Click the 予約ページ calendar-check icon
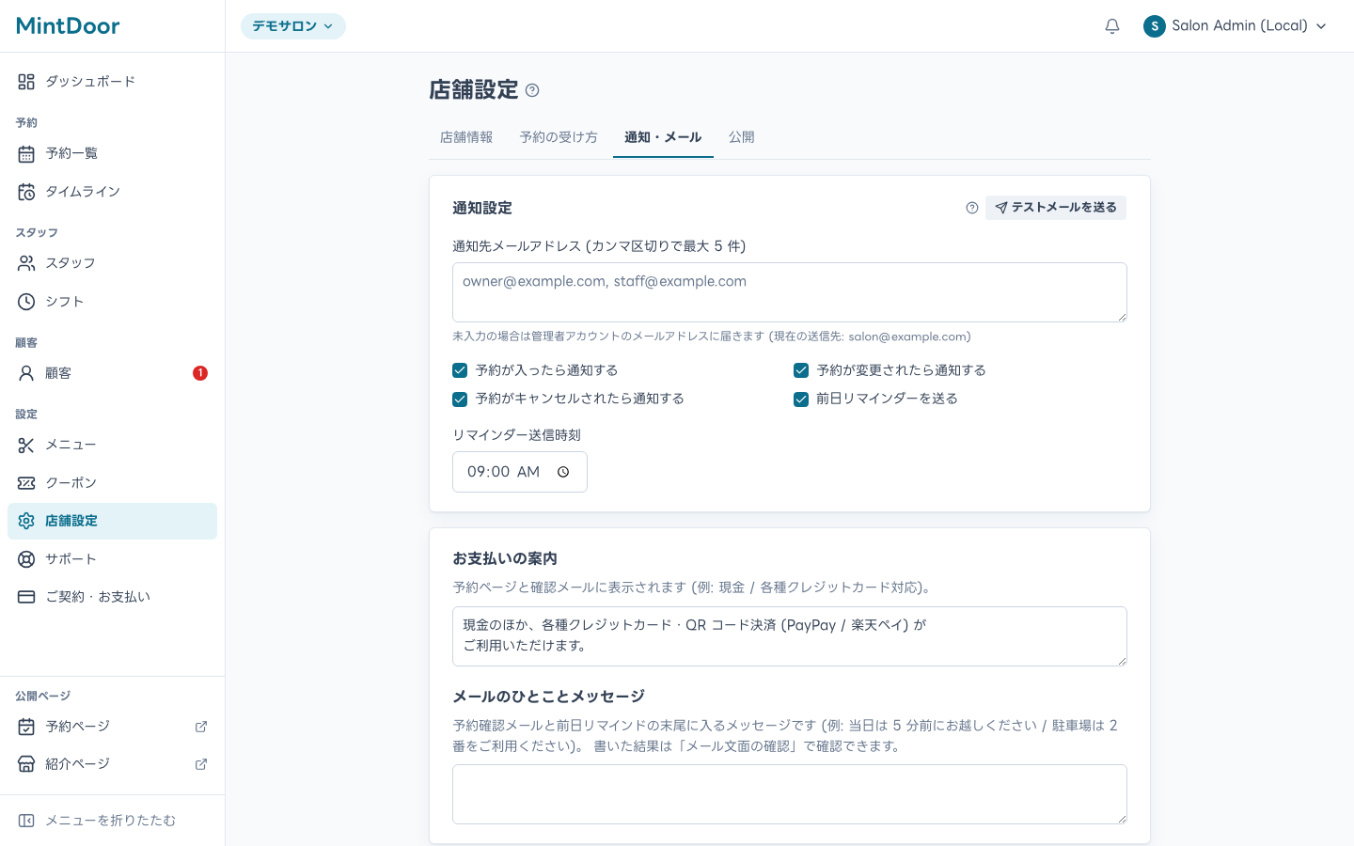This screenshot has height=846, width=1354. click(26, 727)
